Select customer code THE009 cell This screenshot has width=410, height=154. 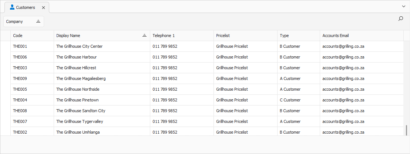tap(32, 78)
